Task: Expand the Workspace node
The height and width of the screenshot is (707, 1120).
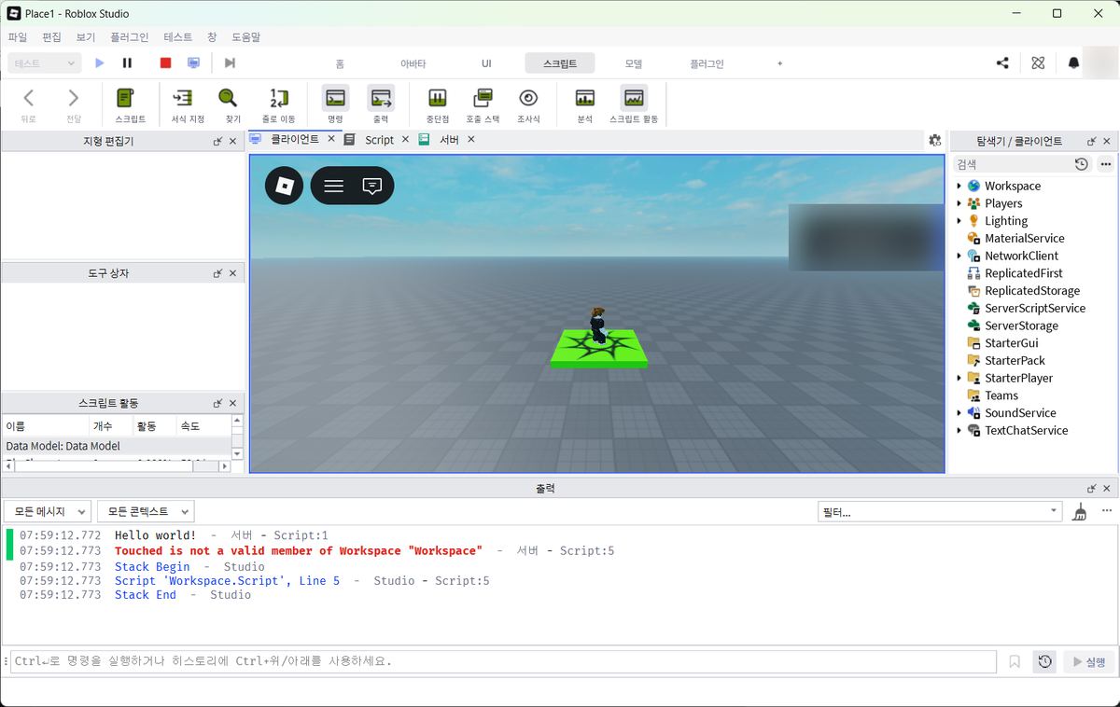Action: [x=959, y=186]
